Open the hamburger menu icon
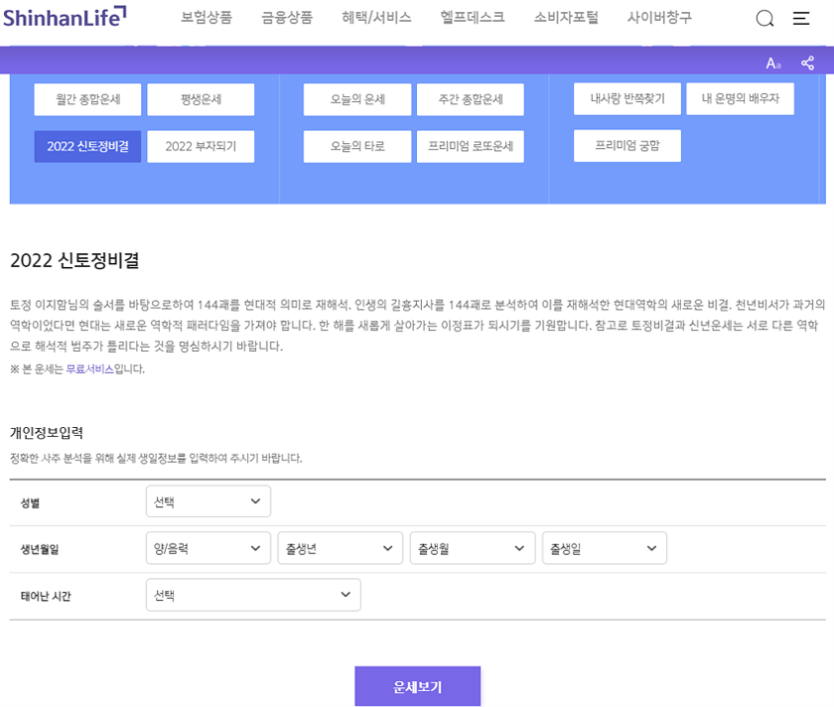 click(x=801, y=19)
